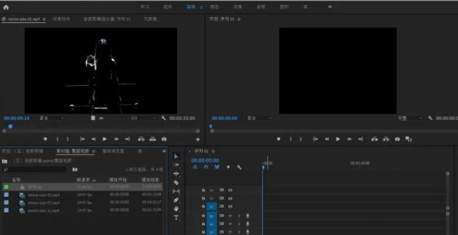Play the Source monitor clip
Image resolution: width=458 pixels, height=235 pixels.
tap(105, 139)
